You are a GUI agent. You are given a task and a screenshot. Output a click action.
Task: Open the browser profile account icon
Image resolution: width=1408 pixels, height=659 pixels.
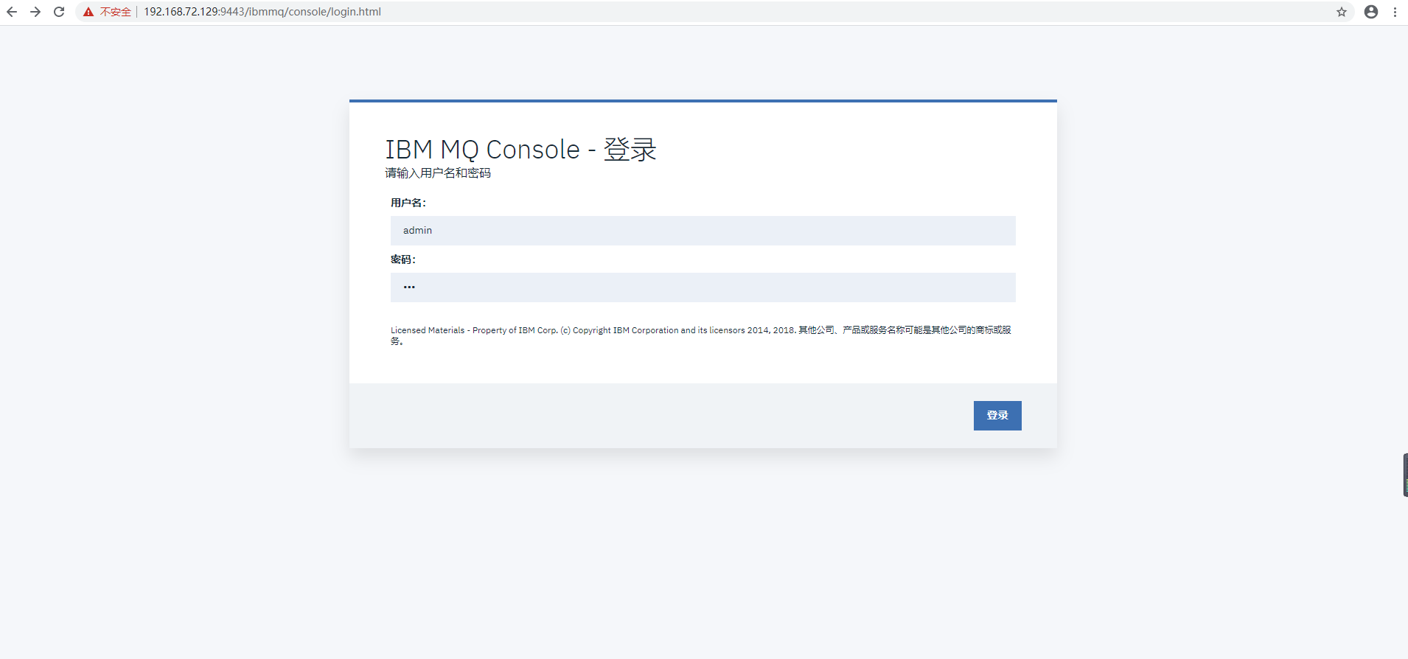pyautogui.click(x=1371, y=12)
